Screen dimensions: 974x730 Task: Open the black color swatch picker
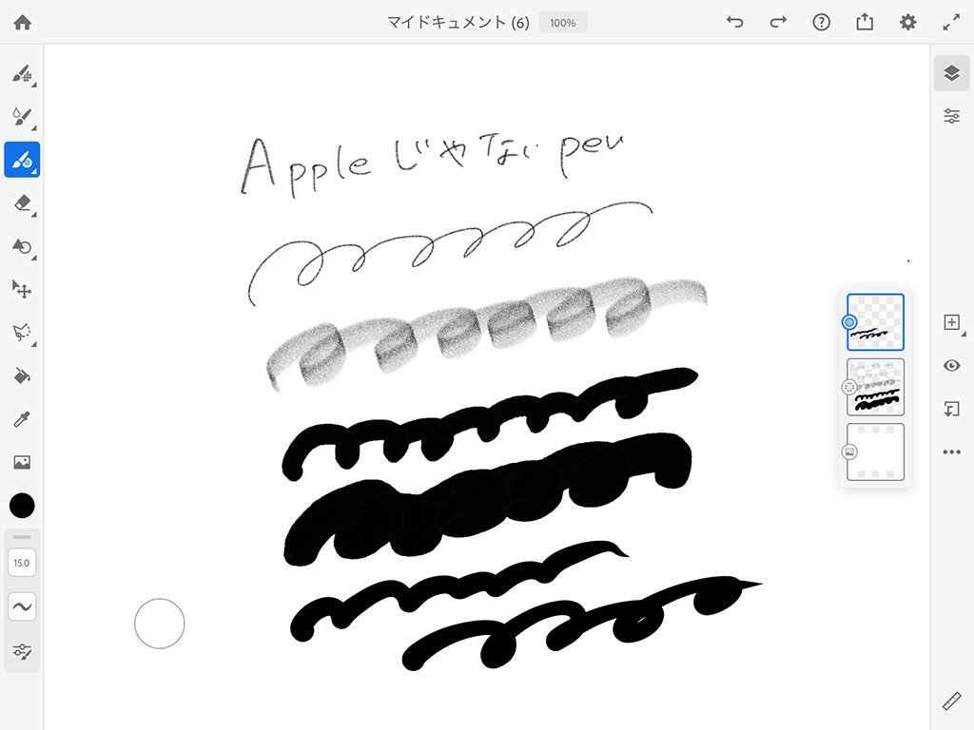point(23,506)
